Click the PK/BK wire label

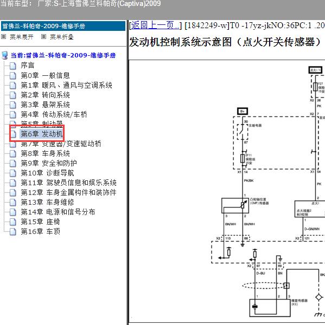pyautogui.click(x=249, y=181)
